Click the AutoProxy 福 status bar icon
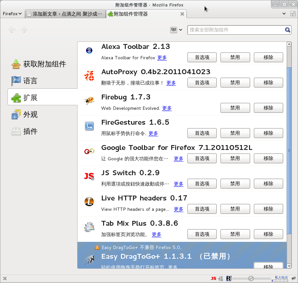This screenshot has width=298, height=283. [x=221, y=278]
